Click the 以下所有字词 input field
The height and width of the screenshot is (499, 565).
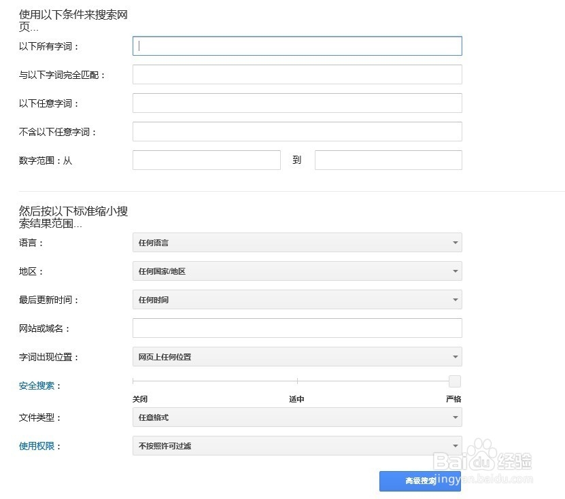296,46
